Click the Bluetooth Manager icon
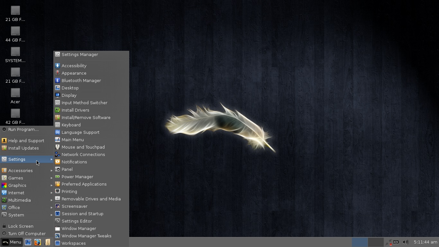This screenshot has height=247, width=439. 58,80
